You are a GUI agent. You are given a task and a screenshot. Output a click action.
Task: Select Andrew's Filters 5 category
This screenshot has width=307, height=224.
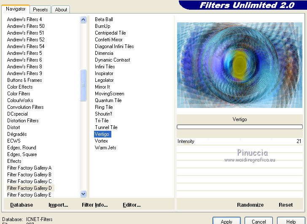[24, 53]
